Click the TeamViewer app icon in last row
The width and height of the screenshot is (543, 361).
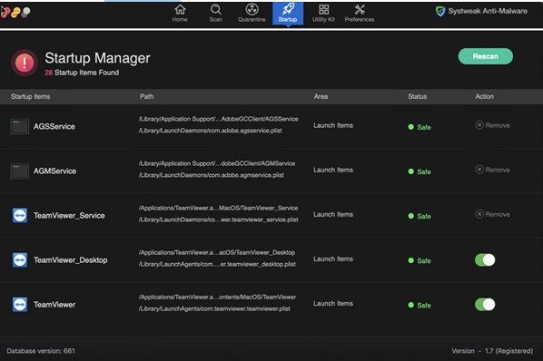pyautogui.click(x=20, y=305)
